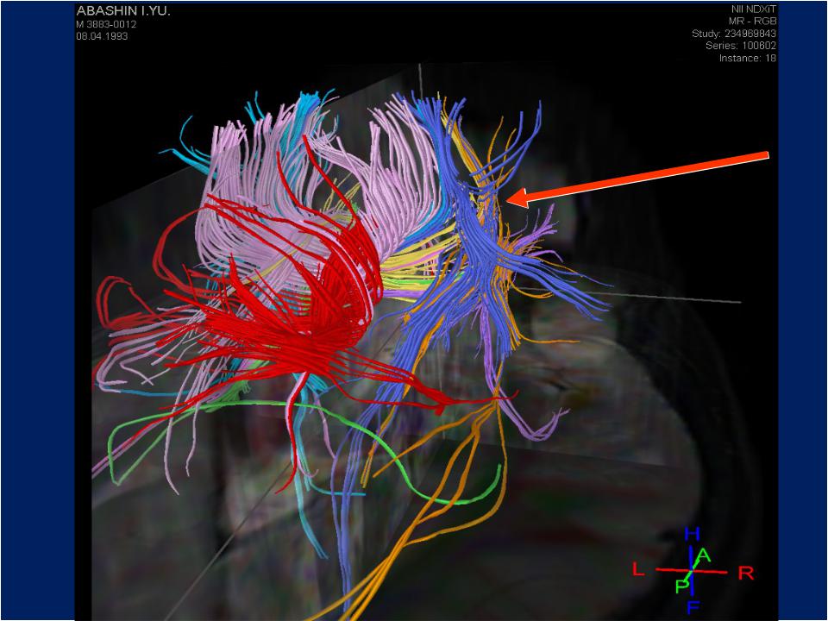This screenshot has height=621, width=828.
Task: Click the L label on orientation axes
Action: tap(638, 569)
